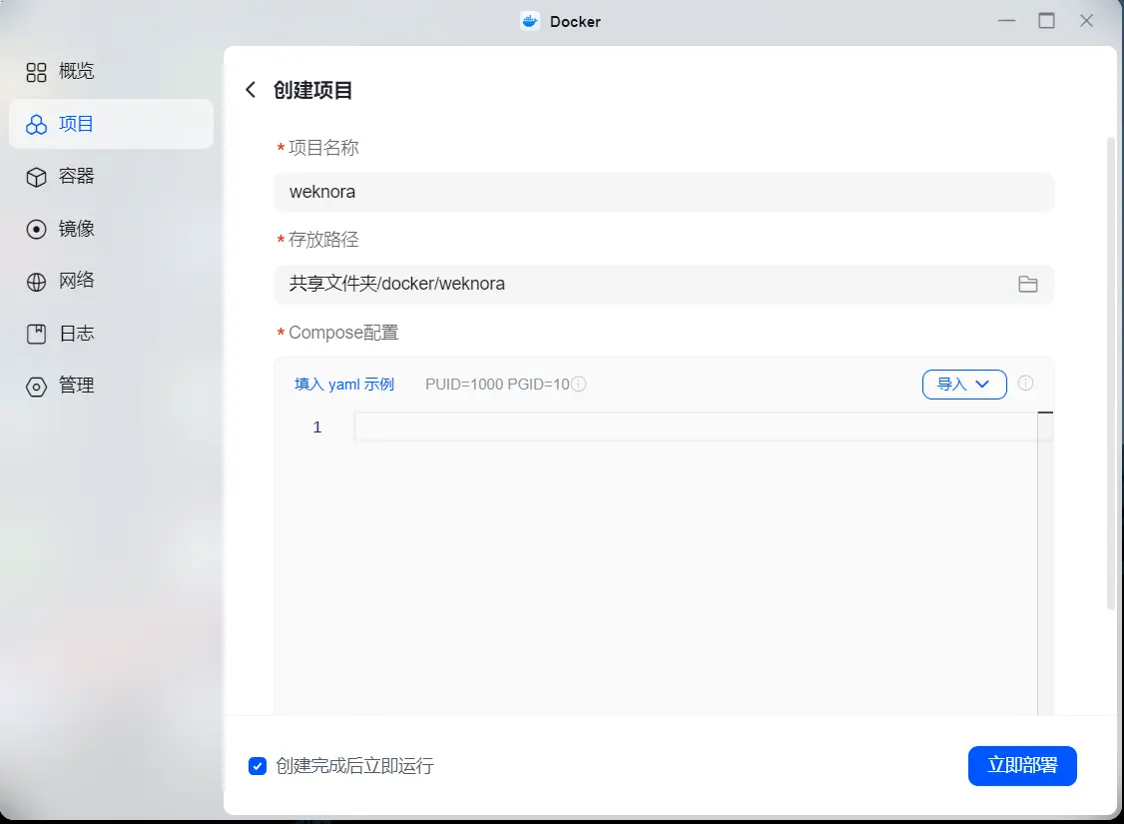Image resolution: width=1124 pixels, height=824 pixels.
Task: Open the 概览 overview menu item
Action: coord(111,71)
